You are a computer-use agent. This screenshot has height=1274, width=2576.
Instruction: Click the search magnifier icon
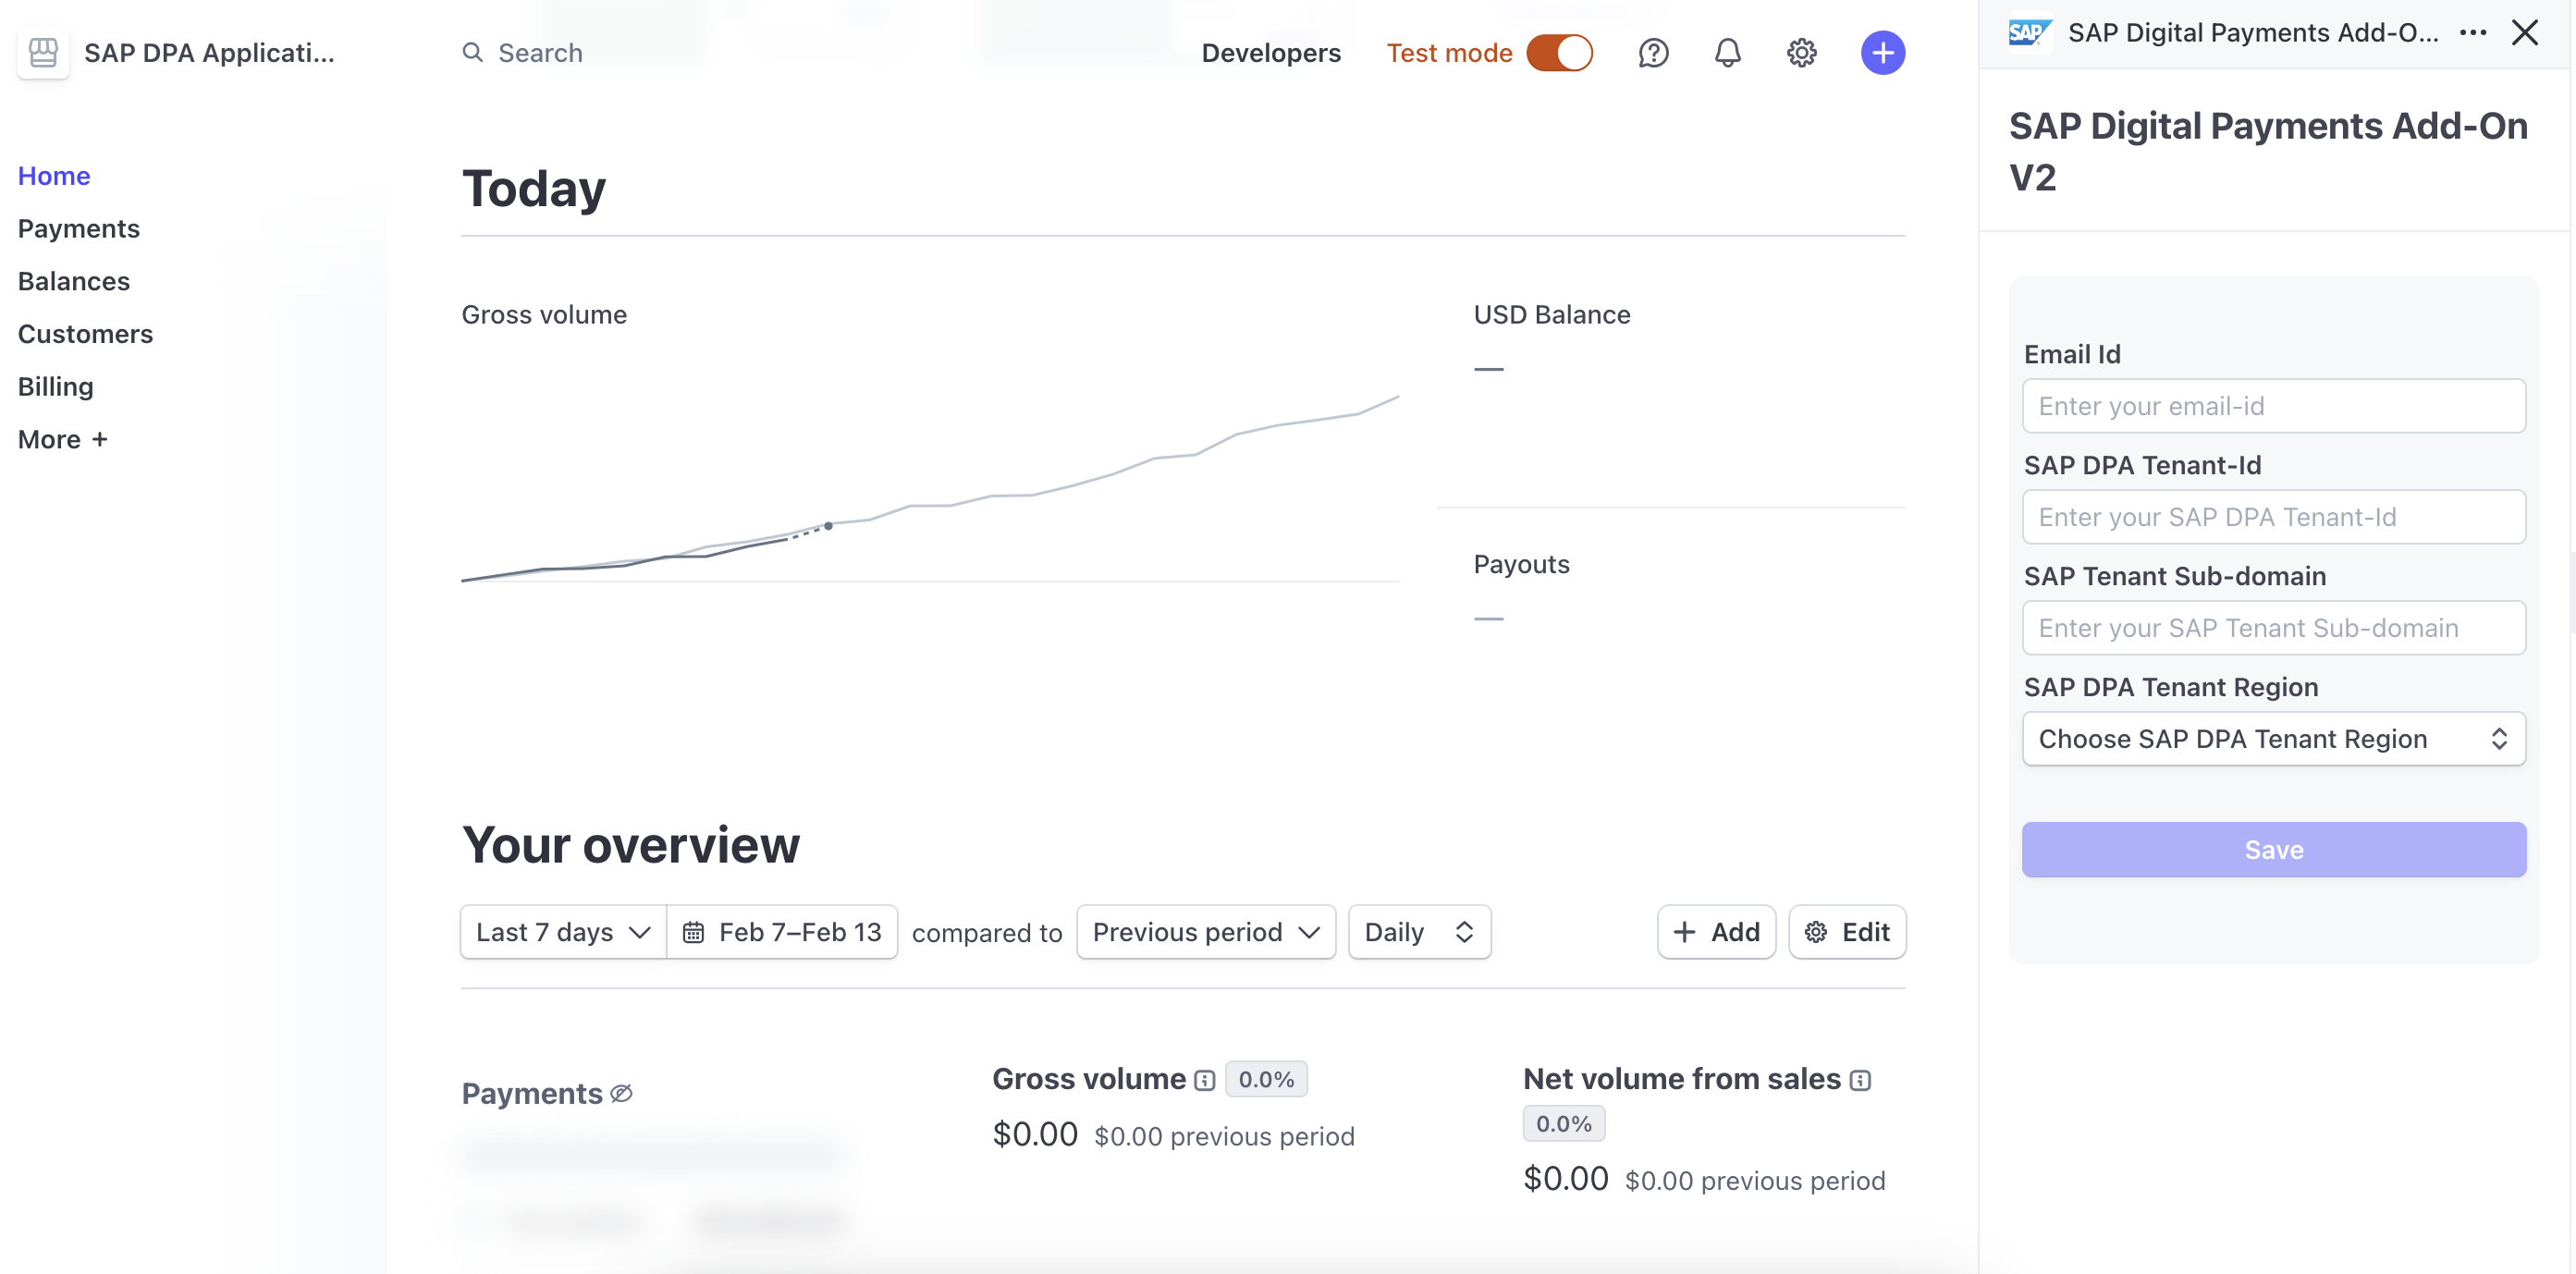[x=473, y=52]
